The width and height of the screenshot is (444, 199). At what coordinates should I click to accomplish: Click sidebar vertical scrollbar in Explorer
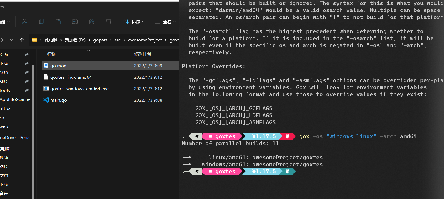coord(33,132)
